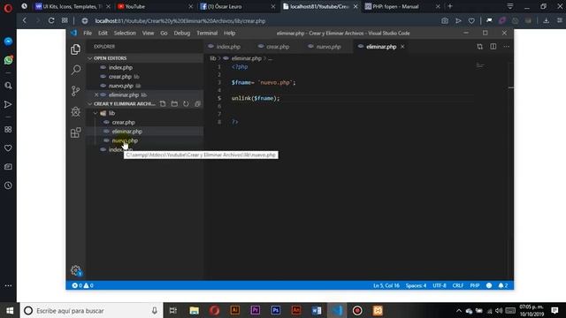This screenshot has height=318, width=566.
Task: Click the feedback smiley in status bar
Action: click(x=489, y=285)
